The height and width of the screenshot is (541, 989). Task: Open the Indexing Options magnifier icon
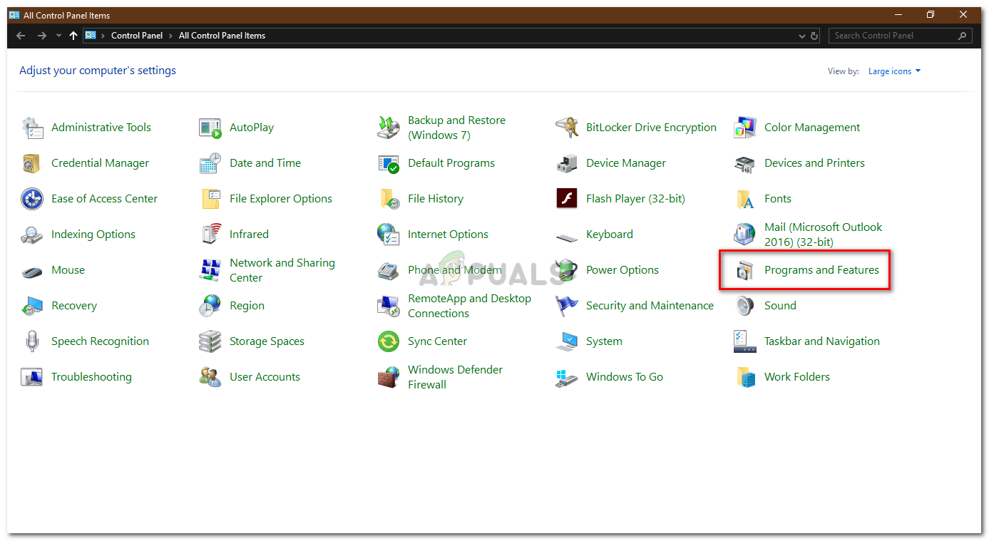pos(32,235)
